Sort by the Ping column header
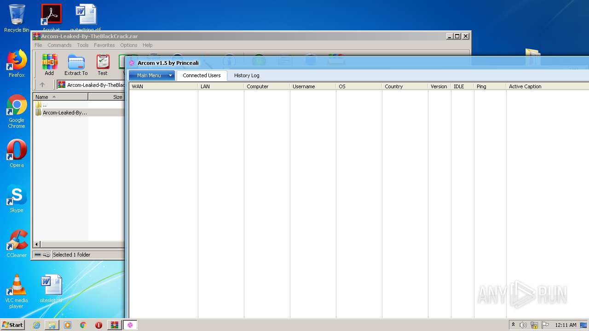This screenshot has height=331, width=589. (490, 86)
